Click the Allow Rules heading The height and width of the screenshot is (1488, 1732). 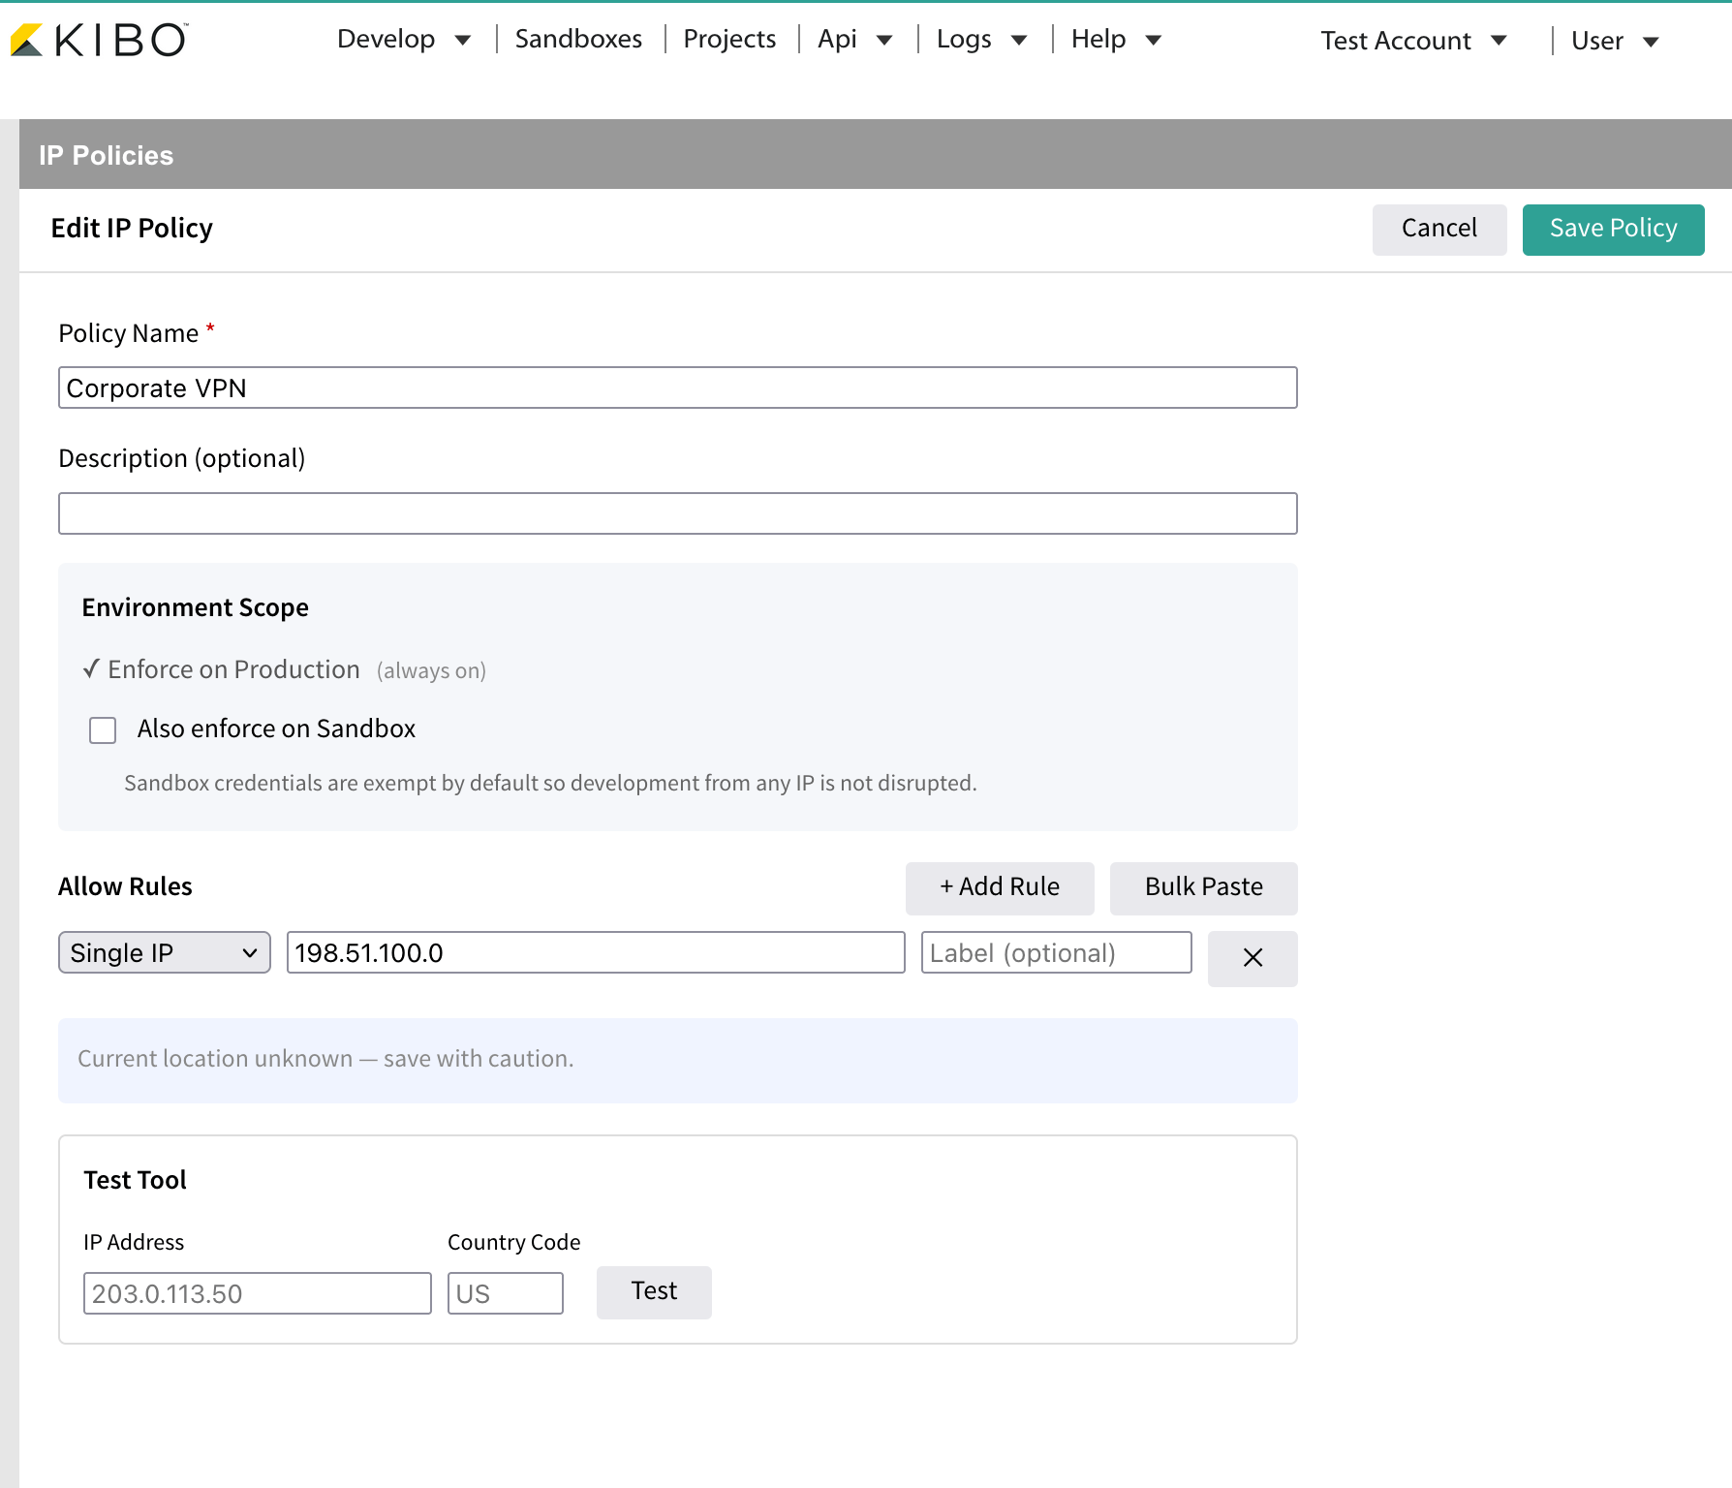[x=125, y=886]
